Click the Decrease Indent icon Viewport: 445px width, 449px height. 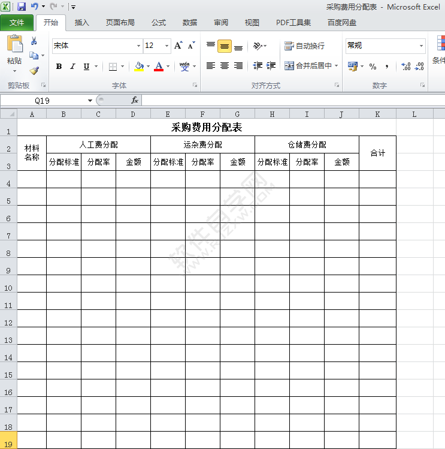[x=258, y=66]
